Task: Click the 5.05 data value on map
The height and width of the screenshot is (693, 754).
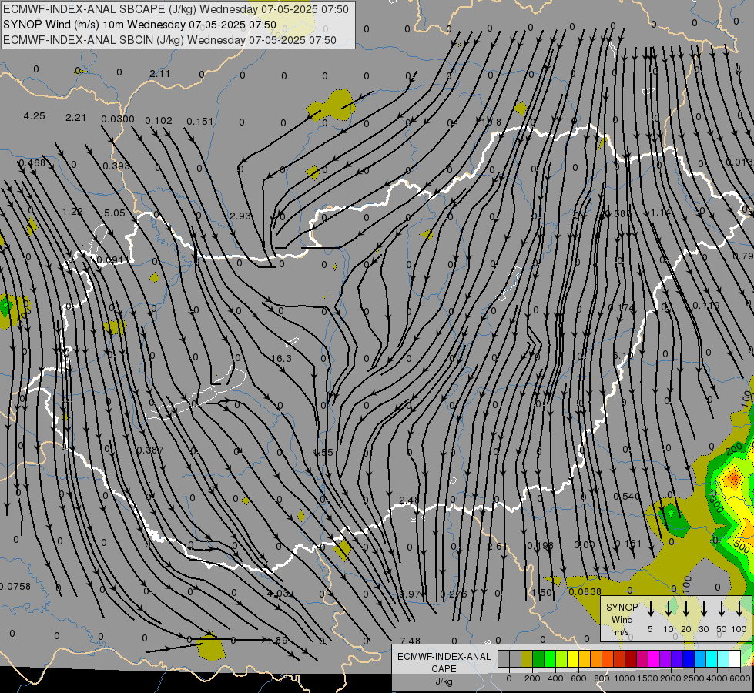Action: click(x=115, y=213)
